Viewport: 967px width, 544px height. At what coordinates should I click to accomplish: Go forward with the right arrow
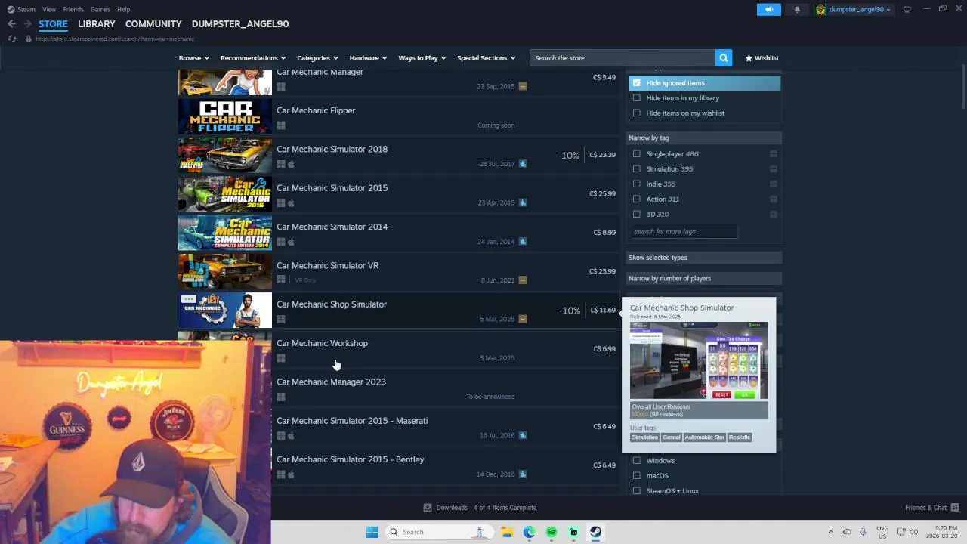pos(27,23)
